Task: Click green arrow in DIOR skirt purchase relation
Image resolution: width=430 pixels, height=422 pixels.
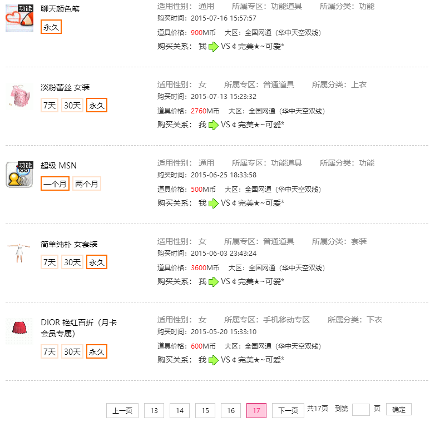Action: pyautogui.click(x=214, y=360)
